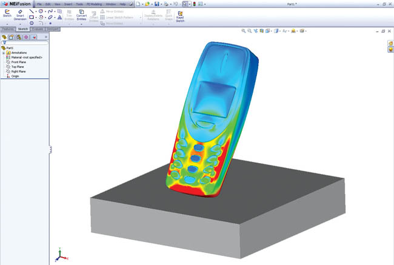Open the dropdown arrow below Smart Dimension
394x265 pixels.
[x=20, y=24]
